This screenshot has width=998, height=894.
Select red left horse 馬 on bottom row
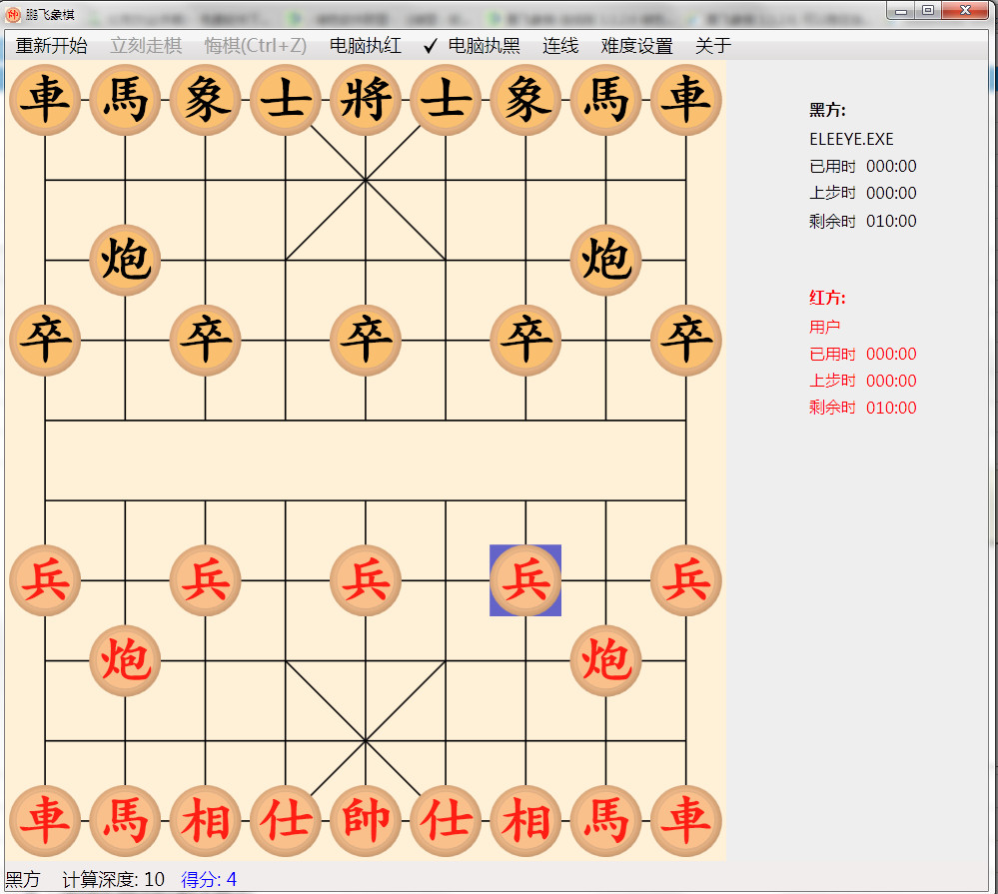[125, 821]
